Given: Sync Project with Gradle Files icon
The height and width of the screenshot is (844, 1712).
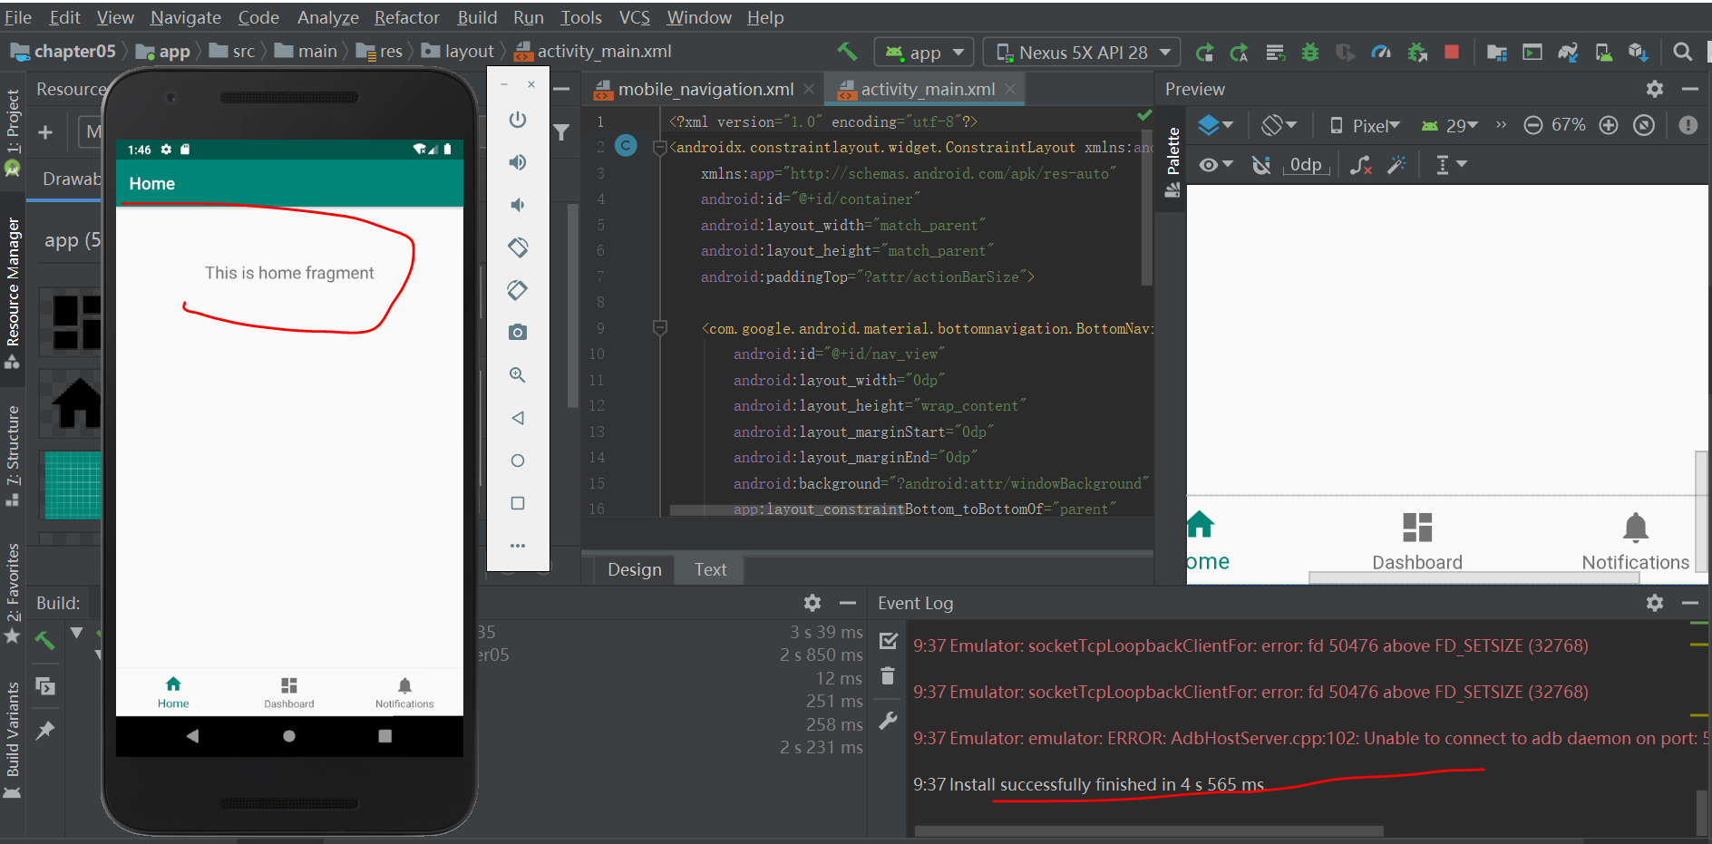Looking at the screenshot, I should click(1568, 53).
